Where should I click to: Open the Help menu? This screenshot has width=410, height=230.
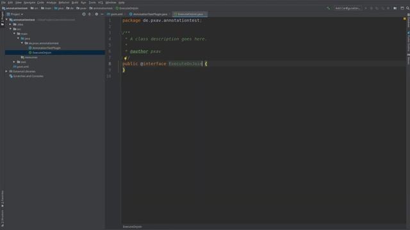coord(122,3)
